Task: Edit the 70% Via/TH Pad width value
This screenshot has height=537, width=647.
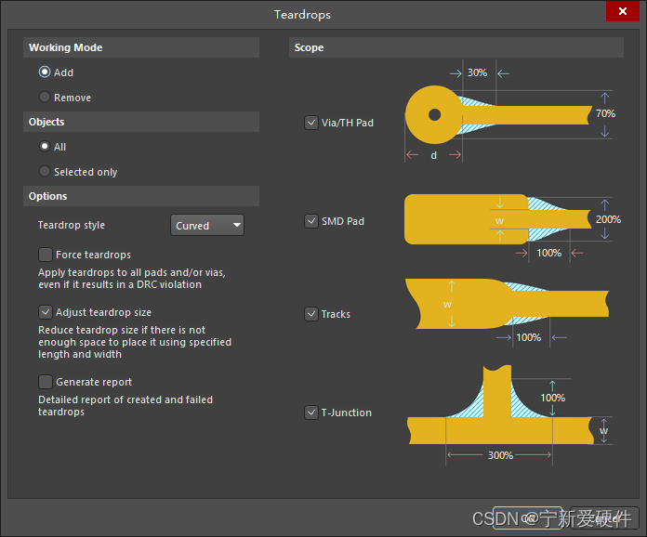Action: (x=605, y=113)
